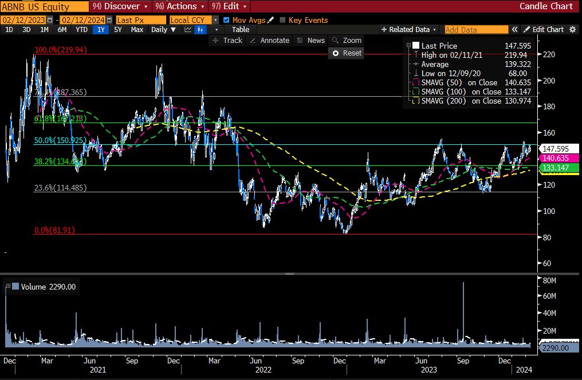Viewport: 582px width, 380px height.
Task: Click the Volume blue-gray color swatch
Action: 15,286
